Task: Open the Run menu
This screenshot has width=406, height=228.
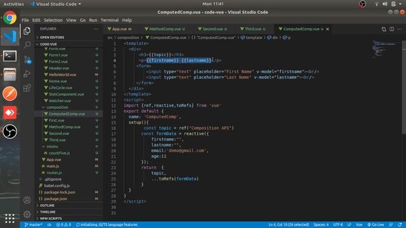Action: [x=93, y=20]
